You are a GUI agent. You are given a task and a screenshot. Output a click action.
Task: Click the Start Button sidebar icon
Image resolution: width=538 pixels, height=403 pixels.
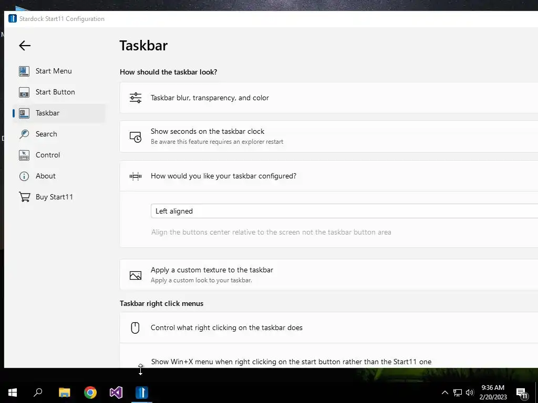pos(24,92)
